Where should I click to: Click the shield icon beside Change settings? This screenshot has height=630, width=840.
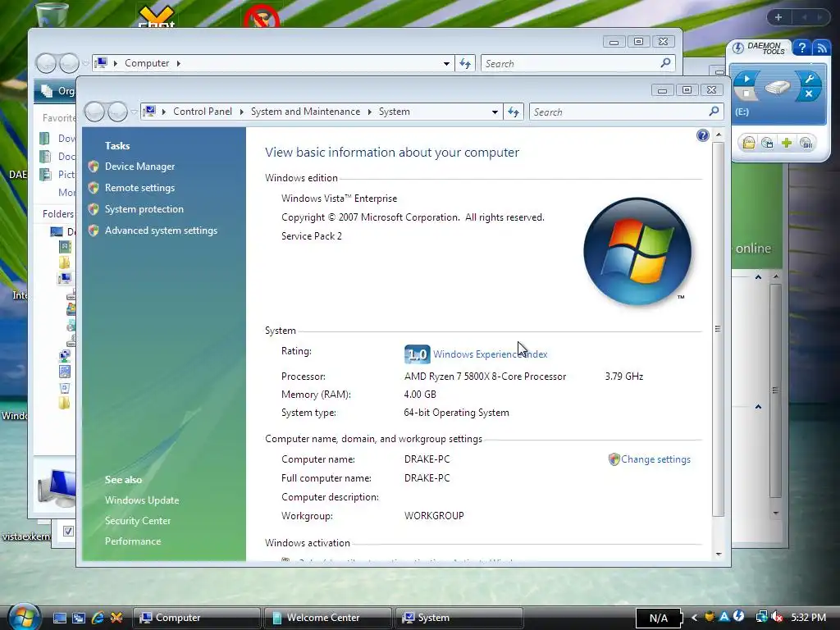click(x=614, y=459)
